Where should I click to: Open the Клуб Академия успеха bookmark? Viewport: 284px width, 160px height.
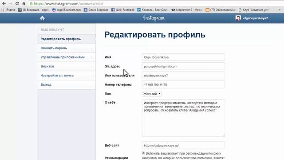(254, 10)
